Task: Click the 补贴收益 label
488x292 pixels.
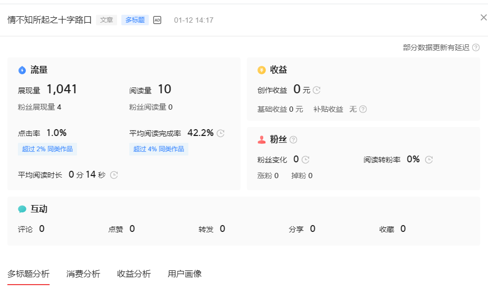Action: [x=328, y=109]
